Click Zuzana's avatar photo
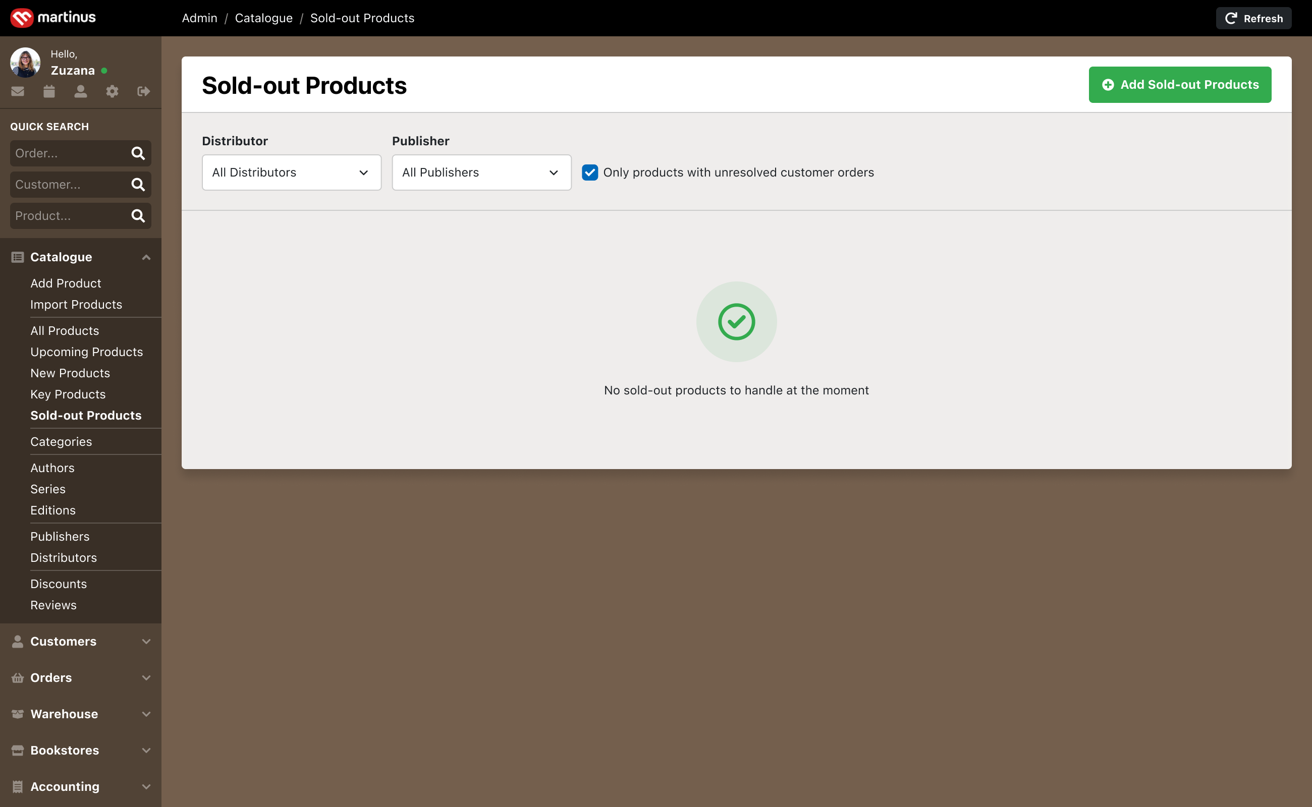Screen dimensions: 1312x807 pyautogui.click(x=25, y=63)
